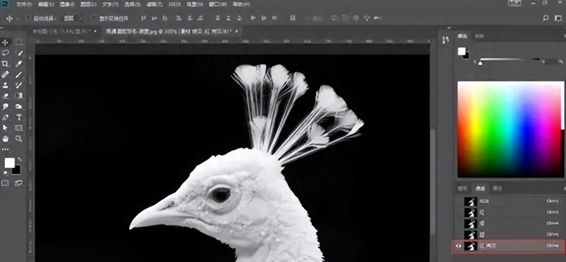Close the active peacock document tab
Viewport: 566px width, 262px height.
click(x=237, y=31)
